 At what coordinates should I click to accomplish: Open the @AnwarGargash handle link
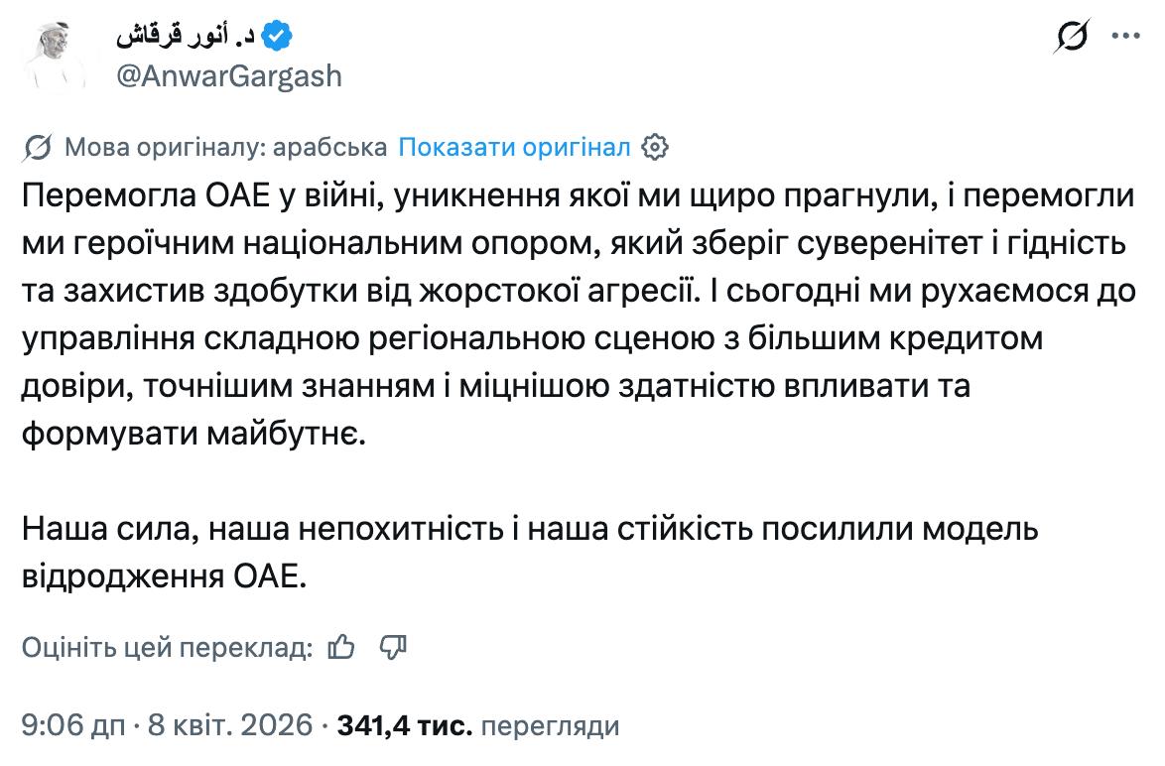pos(229,76)
